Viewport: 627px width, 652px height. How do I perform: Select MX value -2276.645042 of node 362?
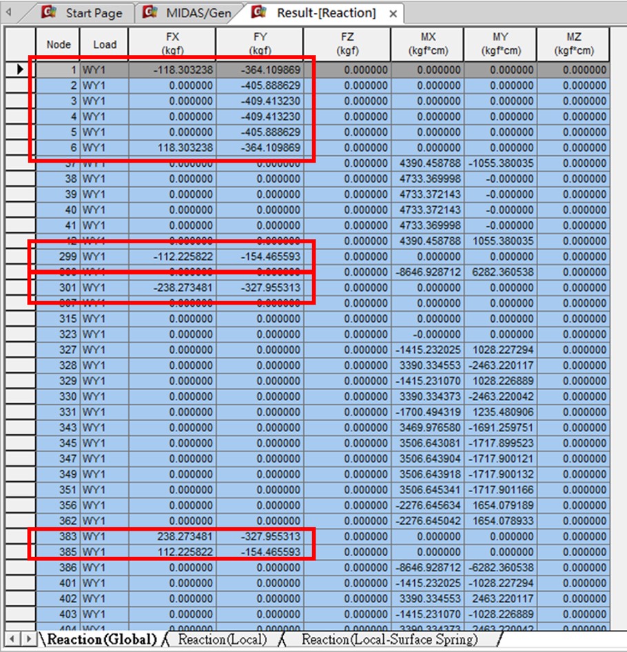point(428,520)
